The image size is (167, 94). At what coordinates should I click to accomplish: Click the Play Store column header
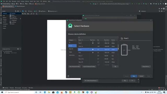[x=92, y=40]
